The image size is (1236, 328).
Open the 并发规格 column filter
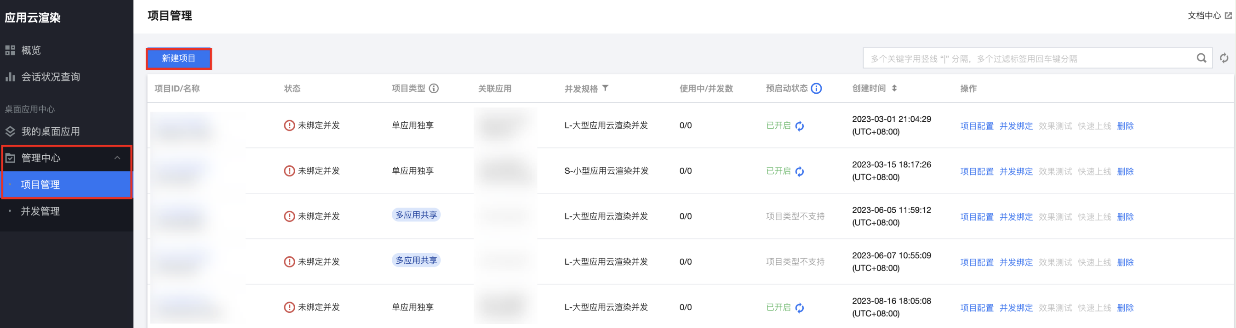point(606,88)
